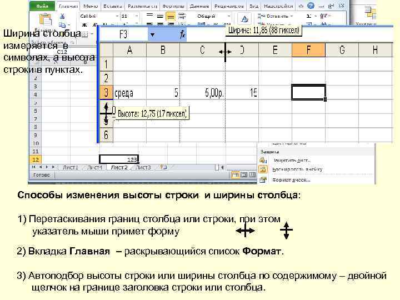Switch to the Данные ribbon tab

tap(199, 6)
